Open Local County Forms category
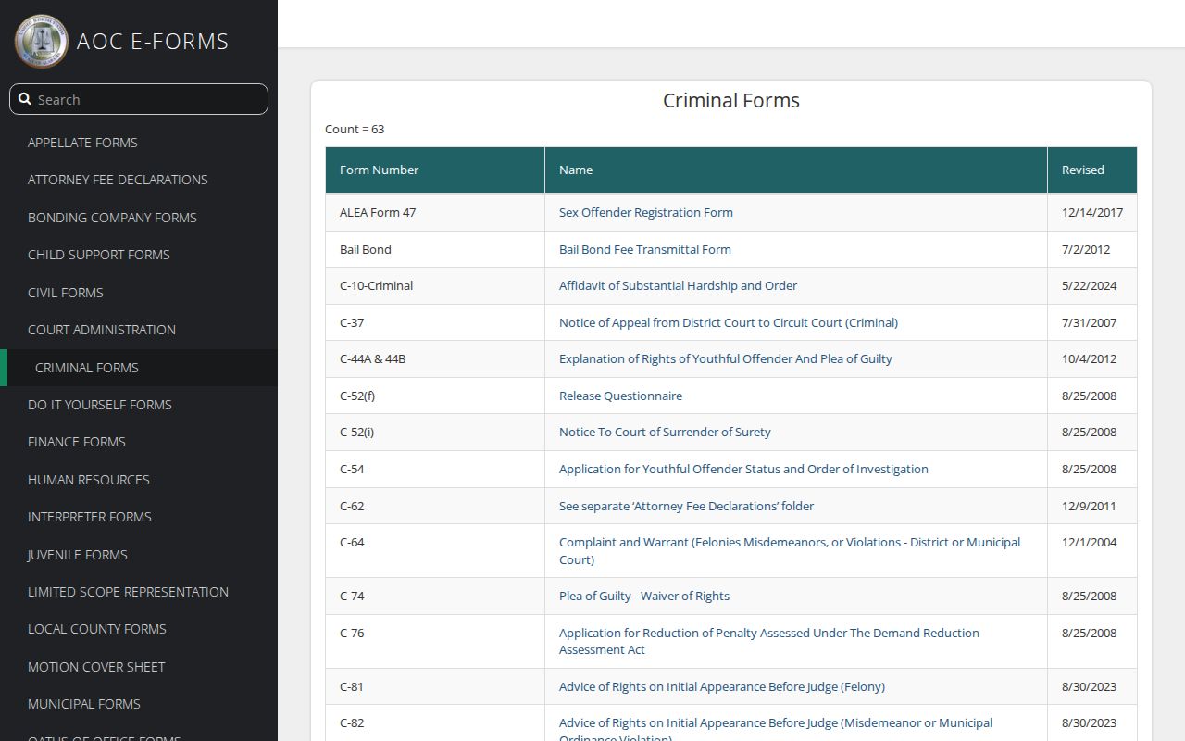Screen dimensions: 1185x741 click(97, 629)
